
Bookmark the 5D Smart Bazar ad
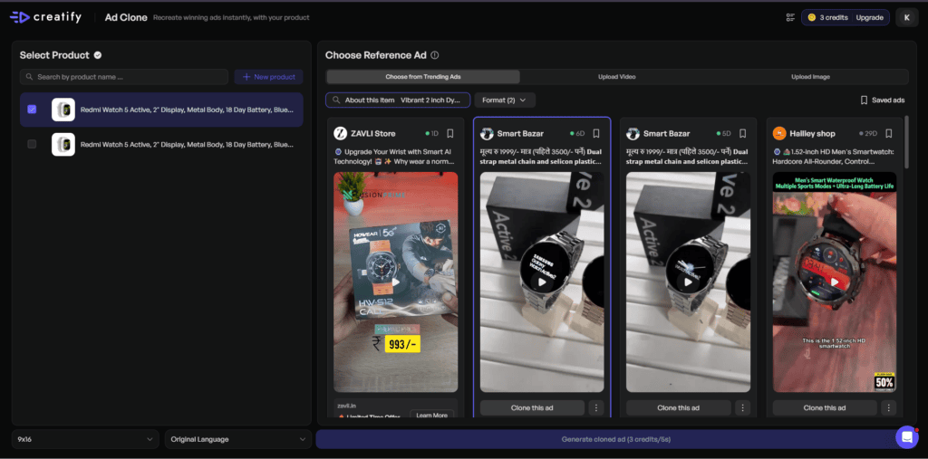point(743,133)
